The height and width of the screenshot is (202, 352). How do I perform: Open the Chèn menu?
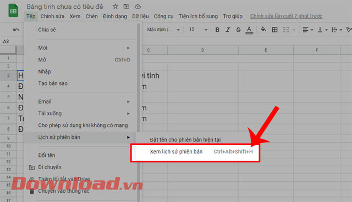point(92,16)
